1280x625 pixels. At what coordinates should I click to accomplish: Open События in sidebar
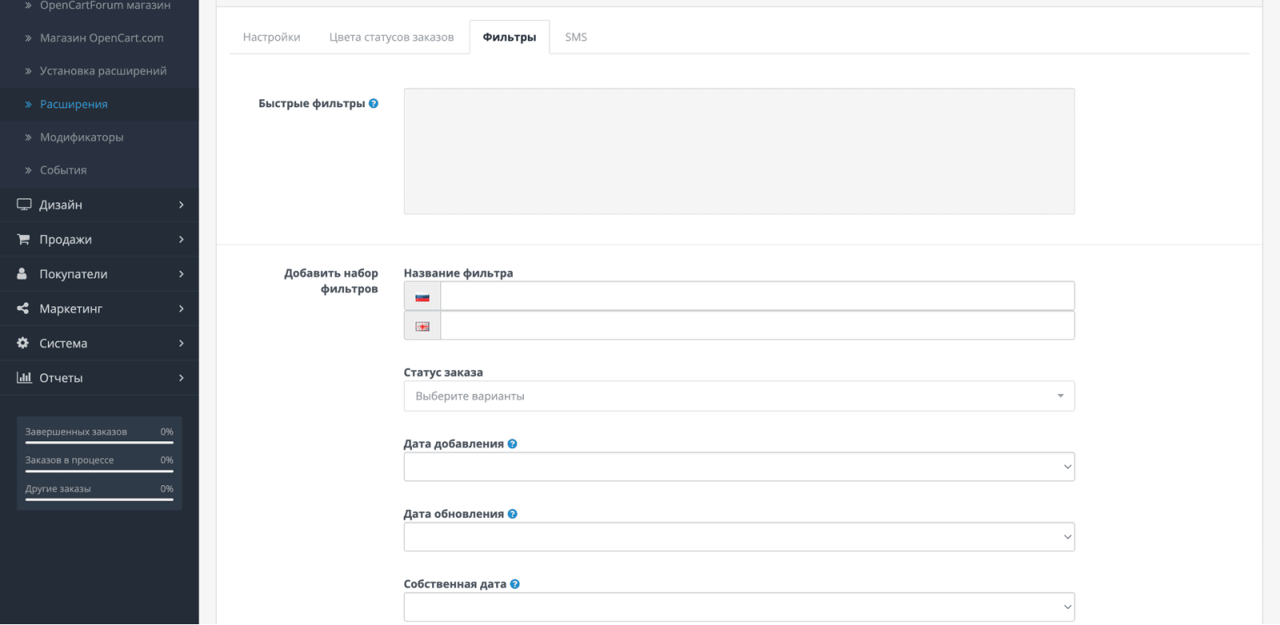coord(63,170)
